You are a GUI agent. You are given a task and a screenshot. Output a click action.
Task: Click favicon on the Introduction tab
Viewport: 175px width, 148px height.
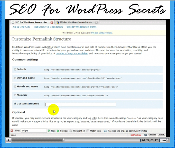(x=58, y=22)
